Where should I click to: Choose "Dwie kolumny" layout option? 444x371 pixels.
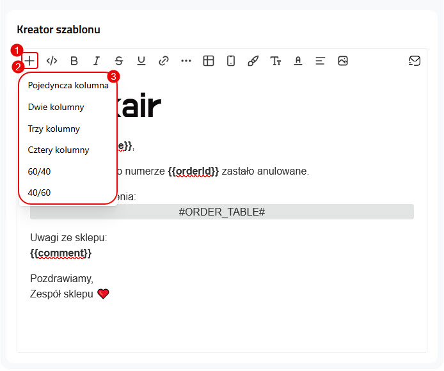pyautogui.click(x=56, y=107)
